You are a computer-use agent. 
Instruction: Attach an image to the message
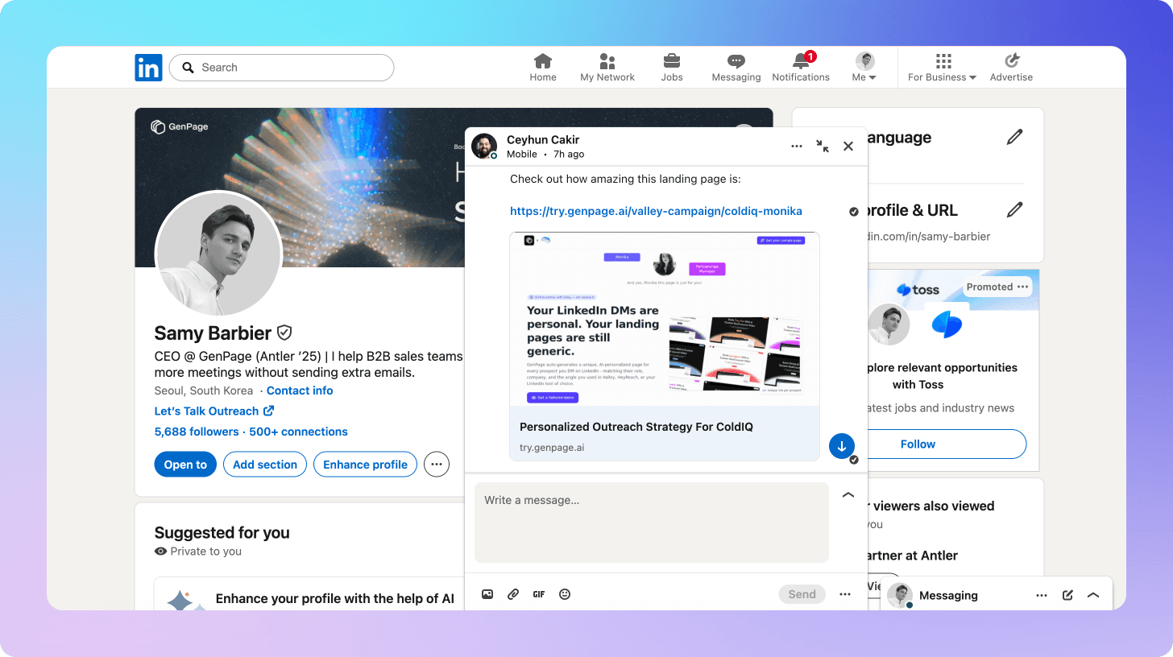tap(487, 594)
